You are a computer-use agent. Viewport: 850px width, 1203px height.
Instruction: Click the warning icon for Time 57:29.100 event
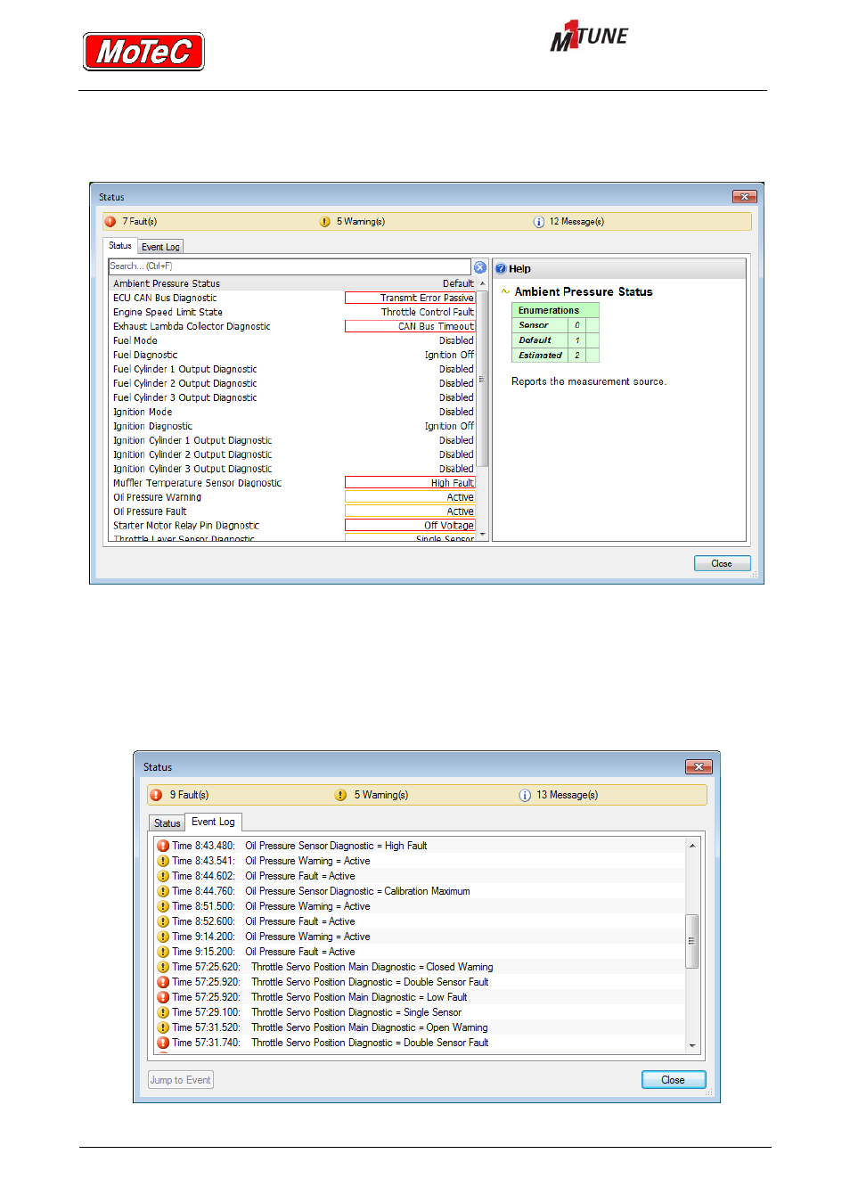pyautogui.click(x=163, y=1012)
